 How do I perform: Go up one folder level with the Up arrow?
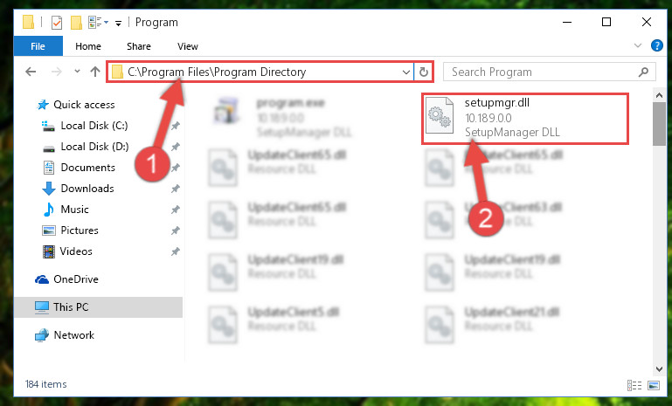point(95,72)
